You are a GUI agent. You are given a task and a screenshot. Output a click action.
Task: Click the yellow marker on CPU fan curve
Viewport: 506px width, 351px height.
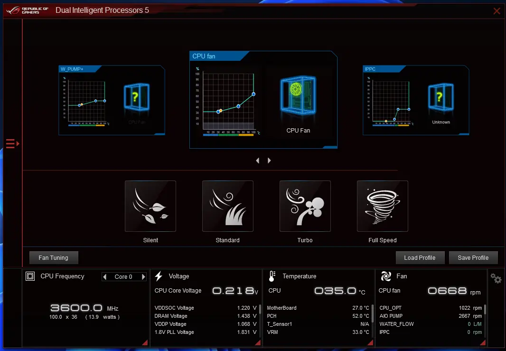pyautogui.click(x=221, y=111)
